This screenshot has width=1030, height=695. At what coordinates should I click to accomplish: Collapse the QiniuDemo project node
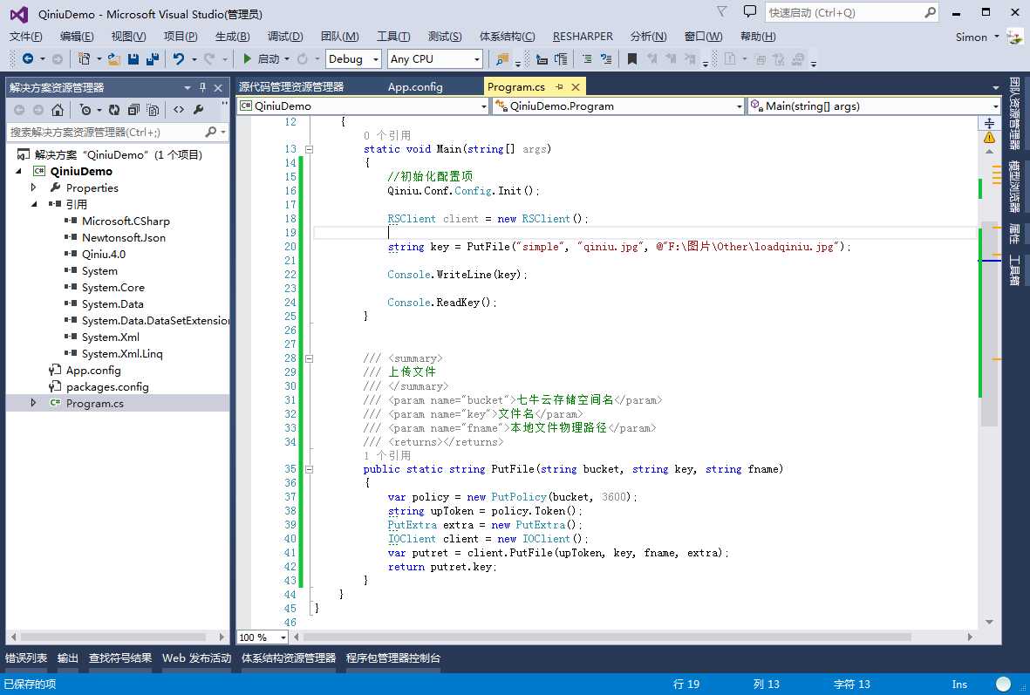pyautogui.click(x=18, y=172)
